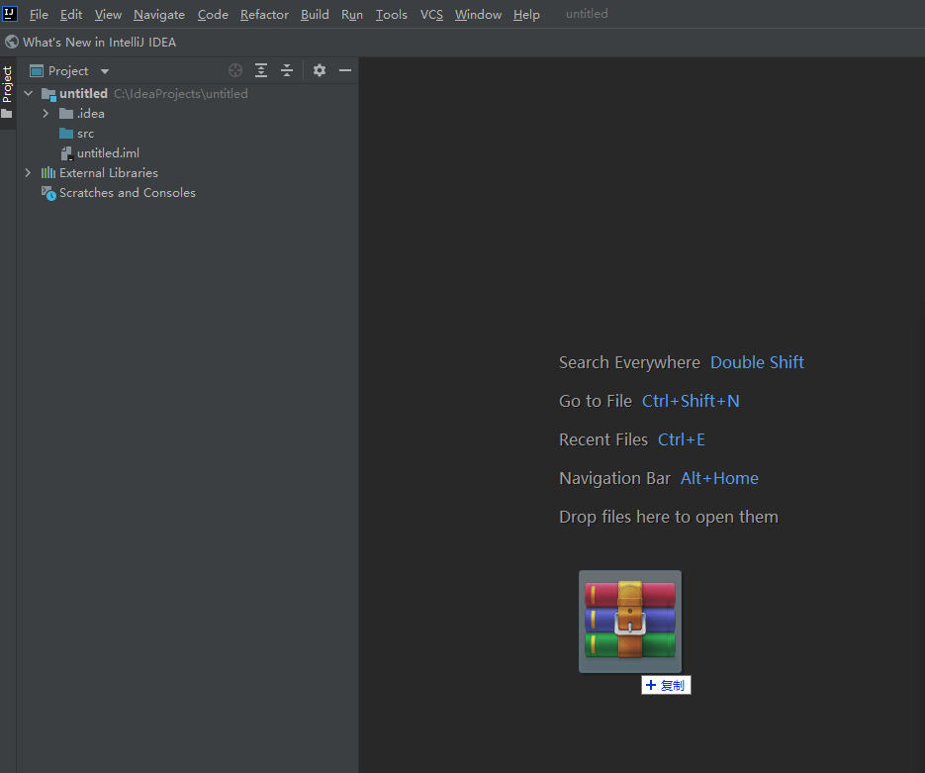Open the Project view dropdown
Viewport: 925px width, 773px height.
click(x=105, y=71)
